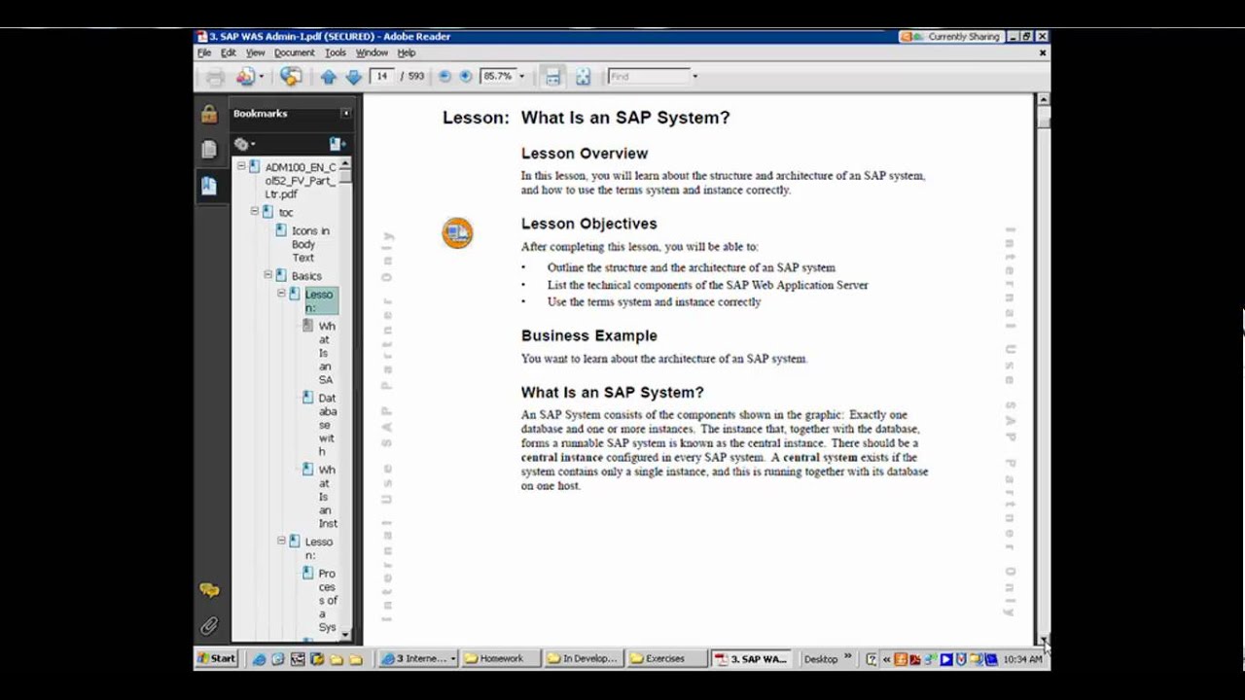Select the 'Basics' bookmark
This screenshot has width=1245, height=700.
[306, 276]
